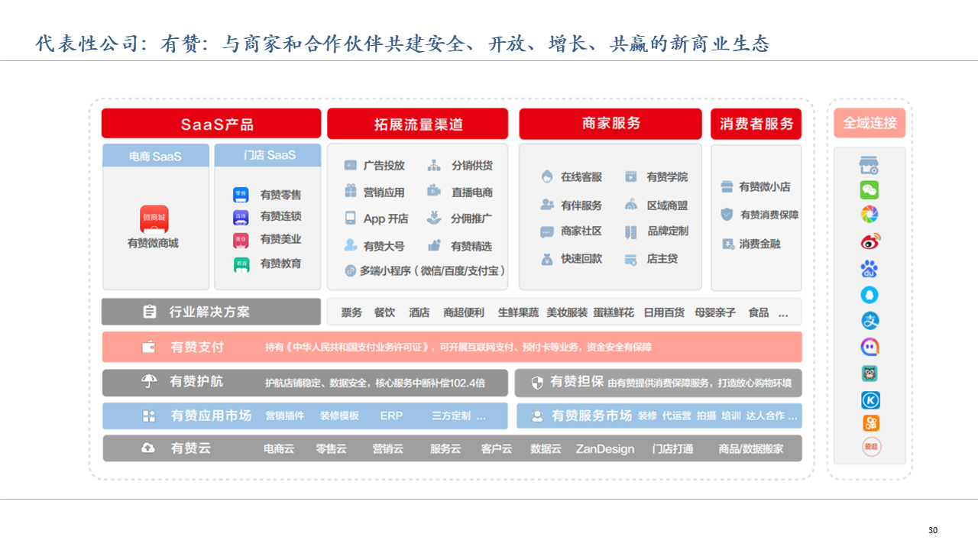This screenshot has width=978, height=550.
Task: Click the WeChat icon in 全域连接 column
Action: tap(870, 190)
